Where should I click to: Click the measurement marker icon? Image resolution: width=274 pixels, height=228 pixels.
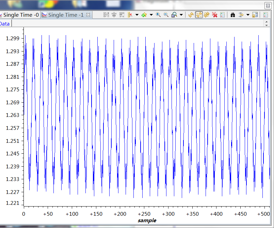tap(130, 15)
